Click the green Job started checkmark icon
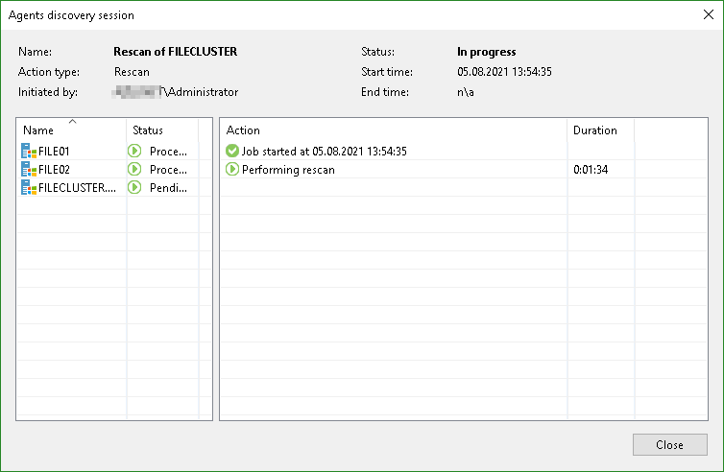The height and width of the screenshot is (472, 724). [232, 152]
